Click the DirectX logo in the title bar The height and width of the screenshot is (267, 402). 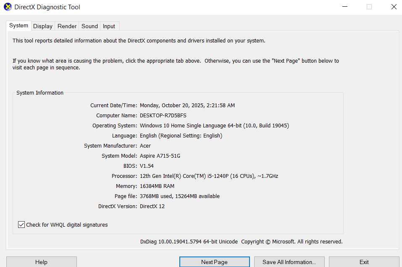7,7
